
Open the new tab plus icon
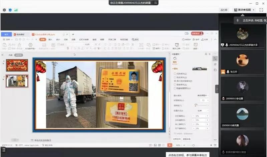tap(73, 34)
